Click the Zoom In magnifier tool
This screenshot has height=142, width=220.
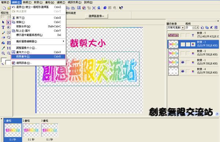point(3,53)
